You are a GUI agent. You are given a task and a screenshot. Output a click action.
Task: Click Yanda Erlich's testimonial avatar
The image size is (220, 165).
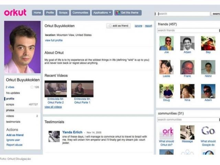54,136
